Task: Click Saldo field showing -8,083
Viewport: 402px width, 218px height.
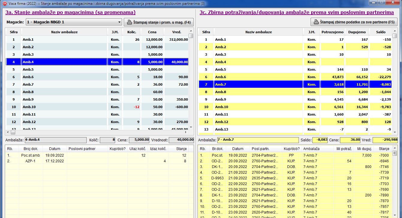Action: coord(320,140)
